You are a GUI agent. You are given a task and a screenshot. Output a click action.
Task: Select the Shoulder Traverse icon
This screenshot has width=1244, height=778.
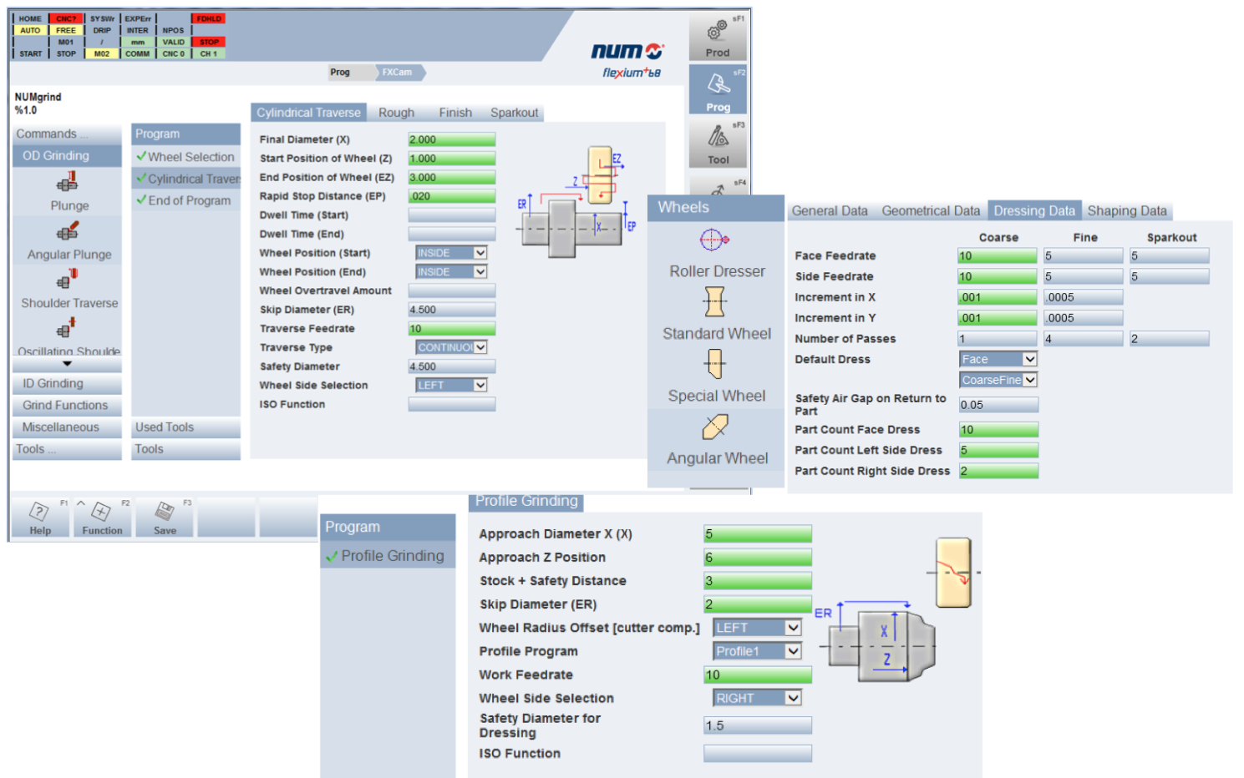[x=68, y=280]
